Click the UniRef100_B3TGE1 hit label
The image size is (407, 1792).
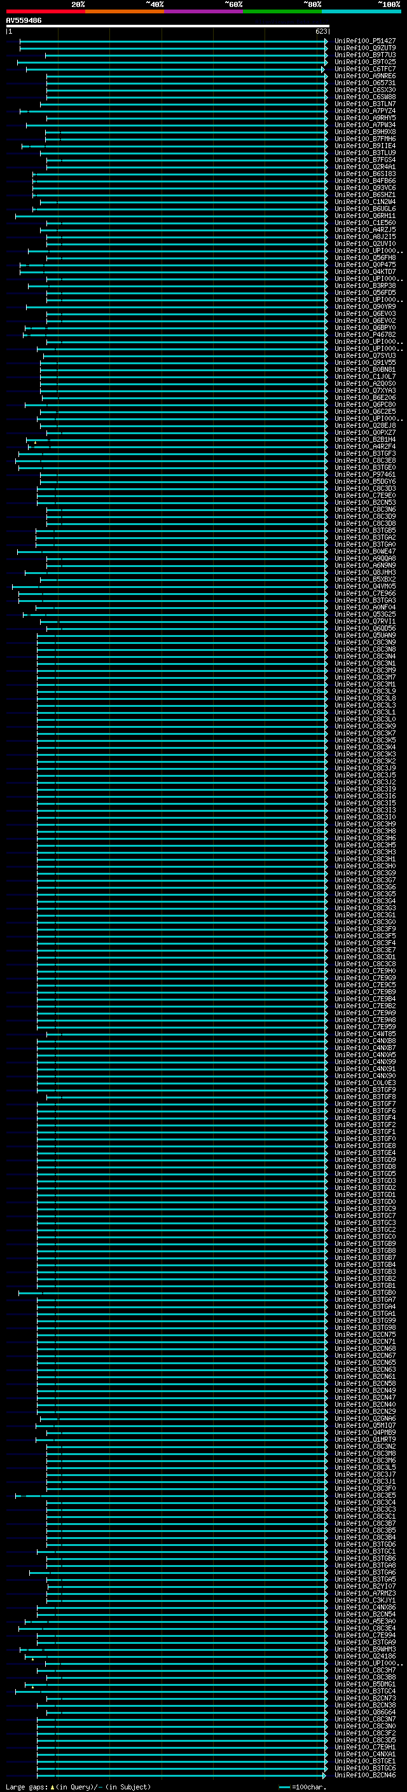pos(364,1761)
